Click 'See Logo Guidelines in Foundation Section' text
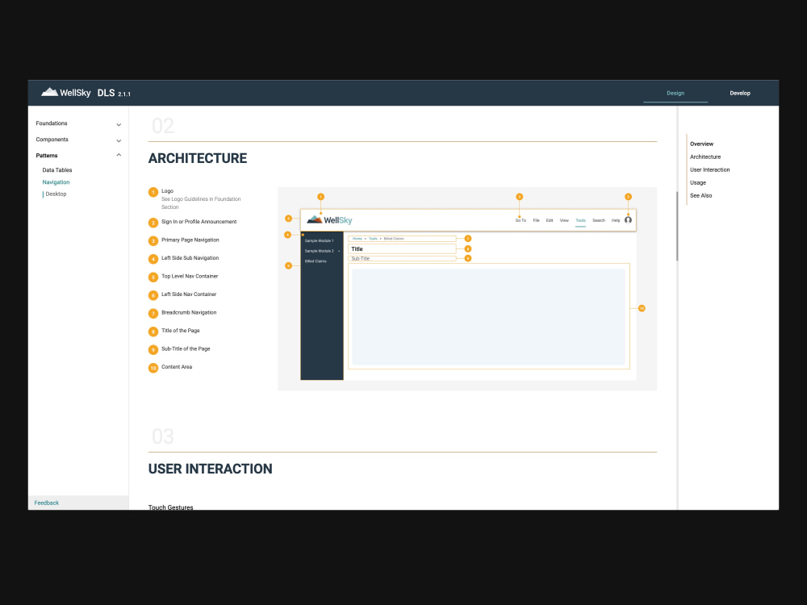The height and width of the screenshot is (605, 807). [x=201, y=202]
